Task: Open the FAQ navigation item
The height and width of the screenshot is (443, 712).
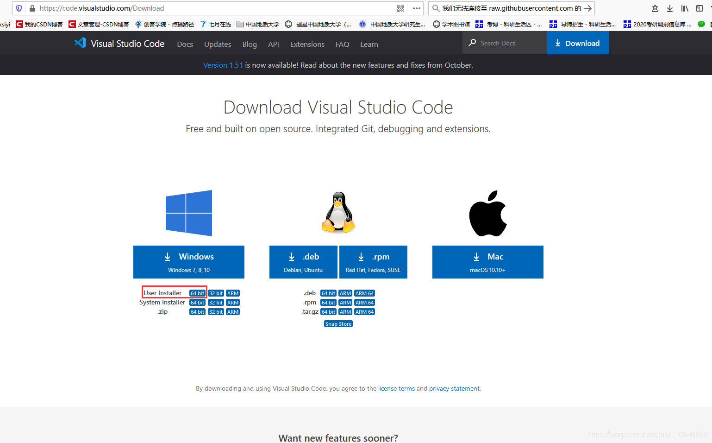Action: (x=343, y=44)
